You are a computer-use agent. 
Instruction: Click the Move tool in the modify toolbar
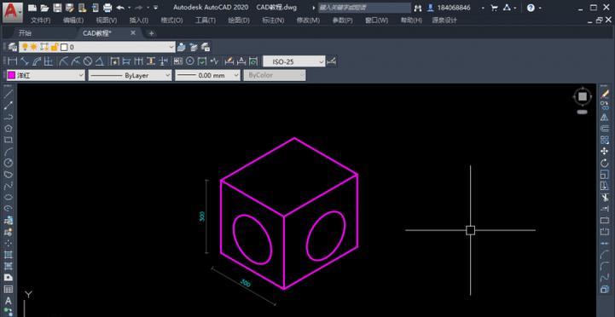(x=605, y=151)
